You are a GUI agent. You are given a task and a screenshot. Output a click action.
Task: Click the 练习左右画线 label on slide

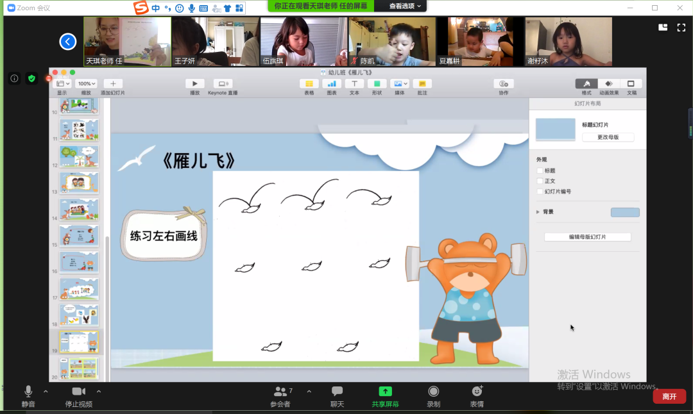coord(164,236)
